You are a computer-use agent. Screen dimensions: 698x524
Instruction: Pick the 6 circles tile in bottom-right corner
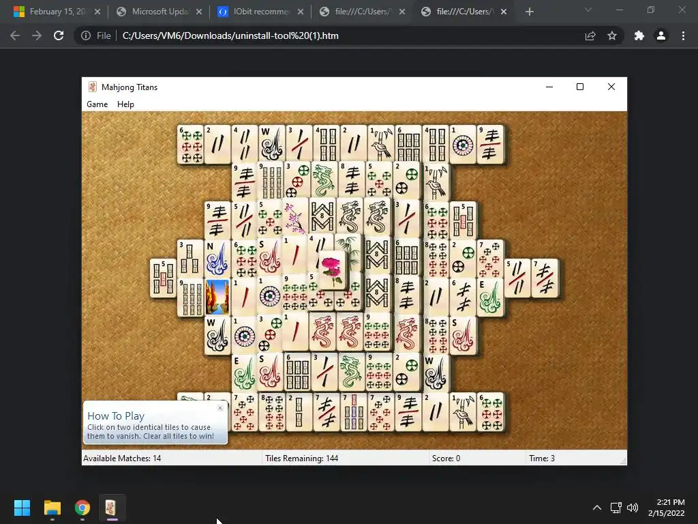click(489, 411)
